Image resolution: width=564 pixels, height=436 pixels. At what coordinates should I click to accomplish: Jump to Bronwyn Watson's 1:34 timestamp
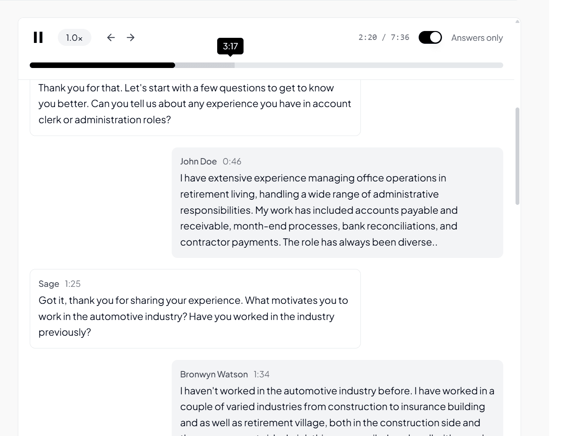pos(261,374)
